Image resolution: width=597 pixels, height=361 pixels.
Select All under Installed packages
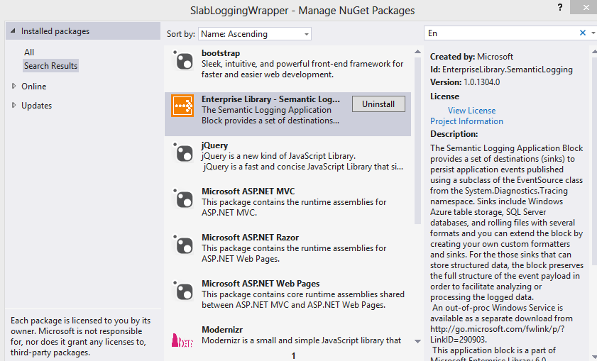click(29, 52)
